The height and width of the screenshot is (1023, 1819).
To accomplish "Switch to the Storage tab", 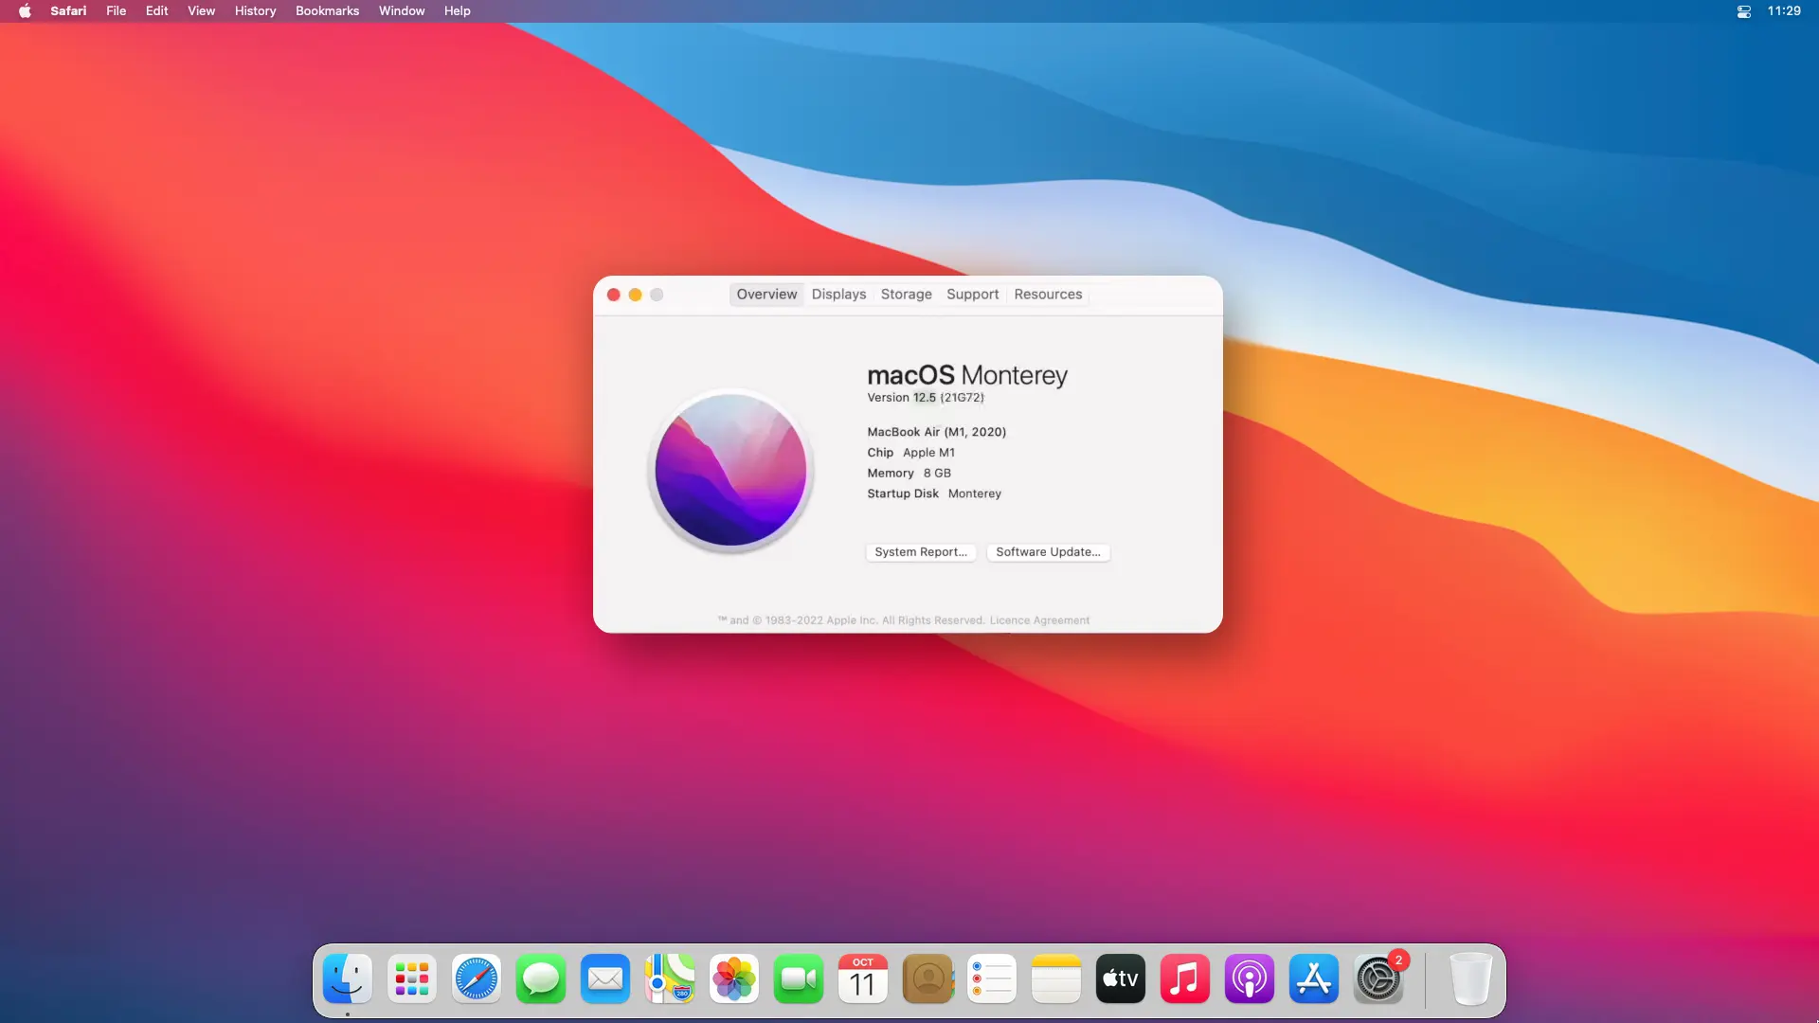I will click(906, 295).
